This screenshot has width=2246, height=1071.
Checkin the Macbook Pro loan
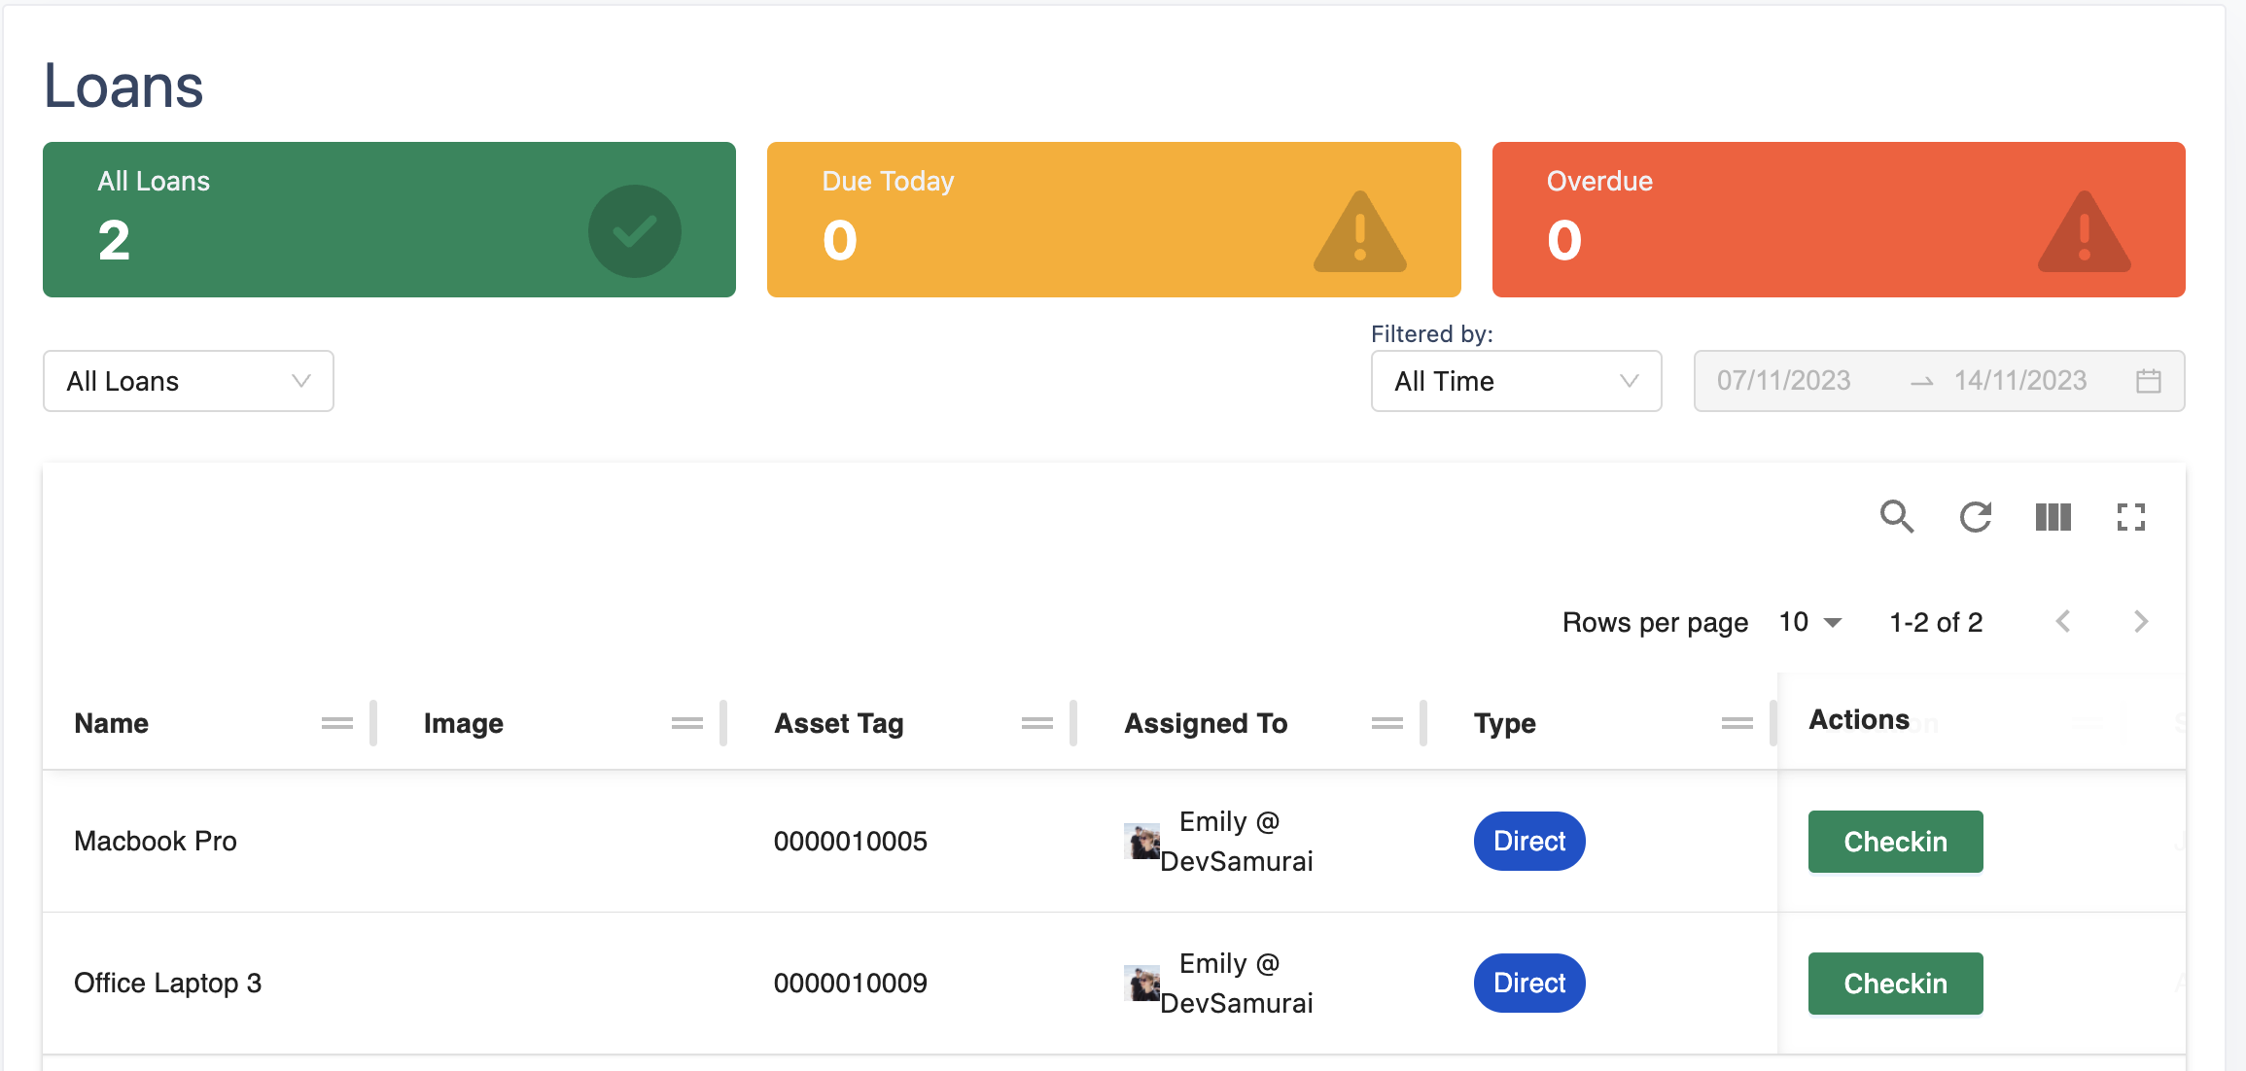(1895, 842)
